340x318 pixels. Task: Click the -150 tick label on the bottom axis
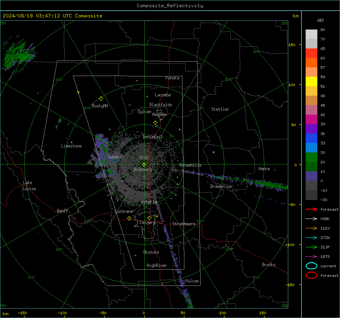coord(22,313)
